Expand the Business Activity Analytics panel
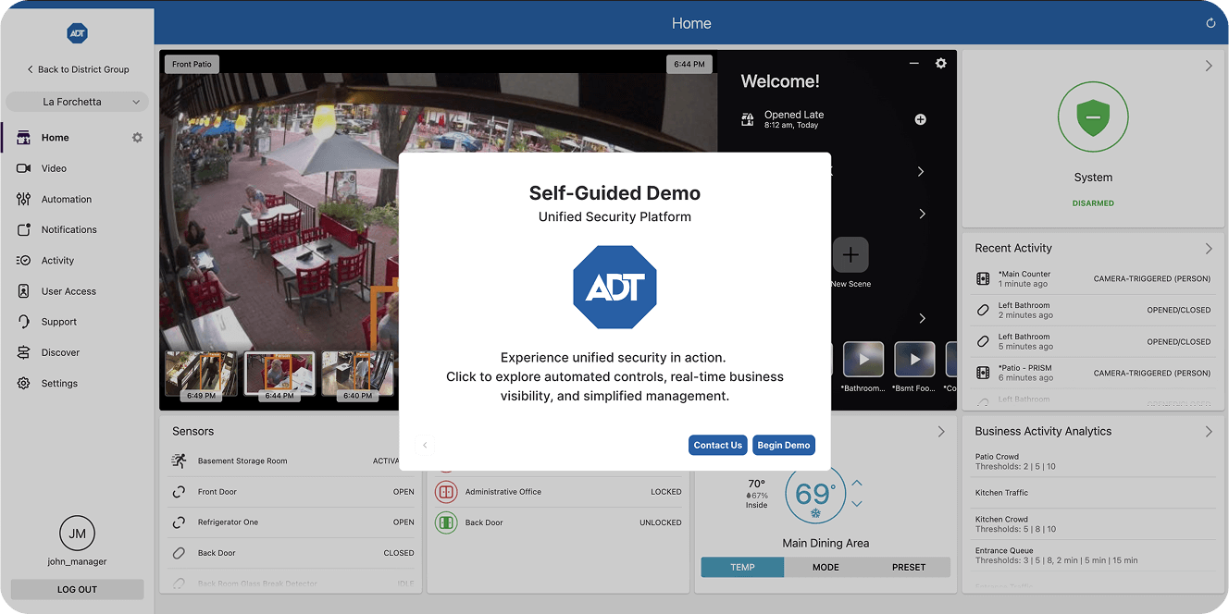1229x614 pixels. pyautogui.click(x=1209, y=432)
